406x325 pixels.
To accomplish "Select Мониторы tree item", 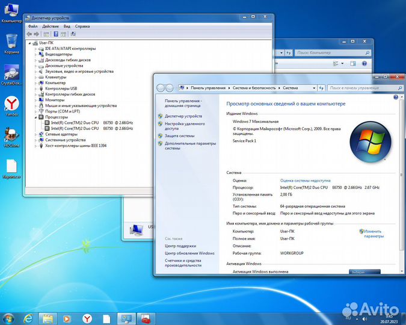I will click(x=55, y=100).
